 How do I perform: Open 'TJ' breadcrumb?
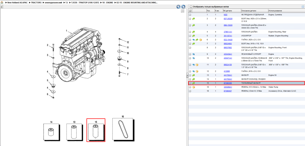click(67, 3)
